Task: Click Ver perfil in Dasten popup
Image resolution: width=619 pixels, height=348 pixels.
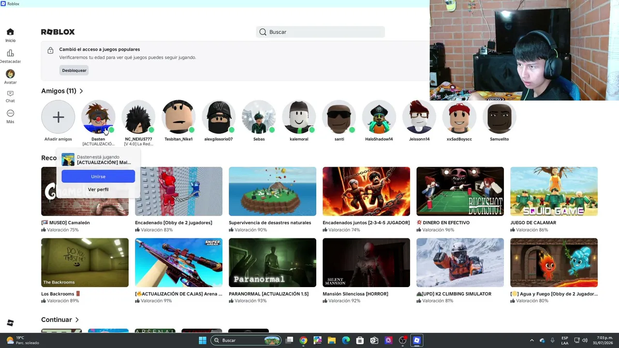Action: tap(98, 189)
